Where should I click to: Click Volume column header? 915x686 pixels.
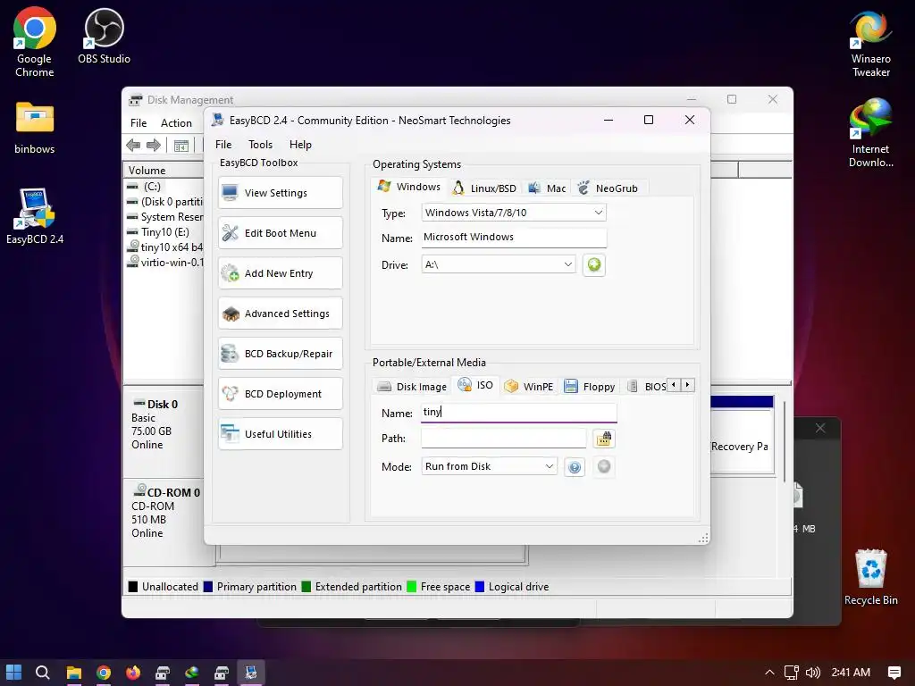click(x=164, y=171)
